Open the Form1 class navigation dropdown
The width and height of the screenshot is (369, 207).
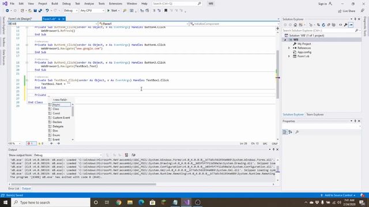point(144,24)
